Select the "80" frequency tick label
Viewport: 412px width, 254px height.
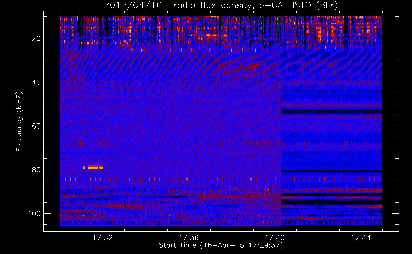pos(37,170)
